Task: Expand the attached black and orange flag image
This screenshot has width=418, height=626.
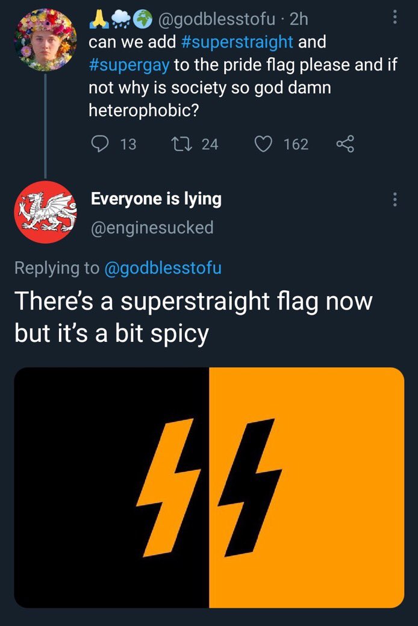Action: [x=209, y=487]
